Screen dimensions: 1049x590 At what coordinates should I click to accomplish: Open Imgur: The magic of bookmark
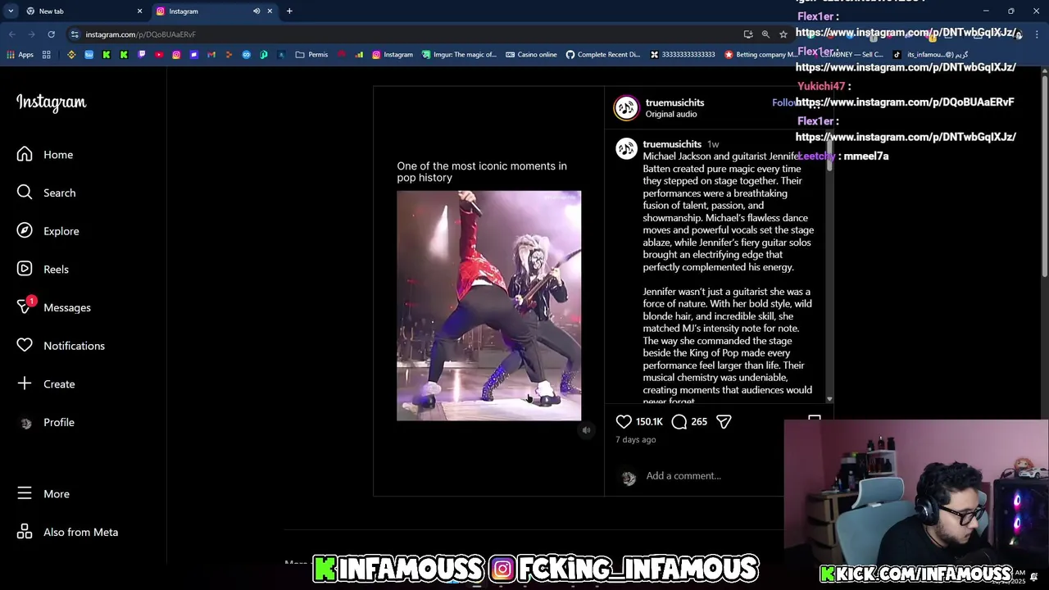[x=459, y=55]
